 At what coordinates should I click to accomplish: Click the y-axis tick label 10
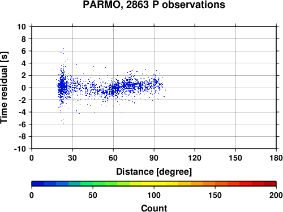point(22,27)
